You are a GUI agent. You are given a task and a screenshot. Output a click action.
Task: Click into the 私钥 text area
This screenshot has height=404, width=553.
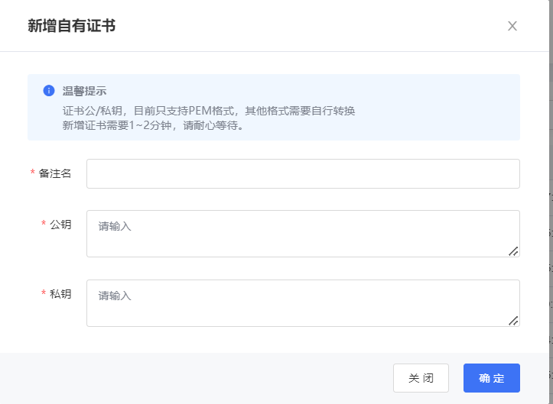point(303,303)
